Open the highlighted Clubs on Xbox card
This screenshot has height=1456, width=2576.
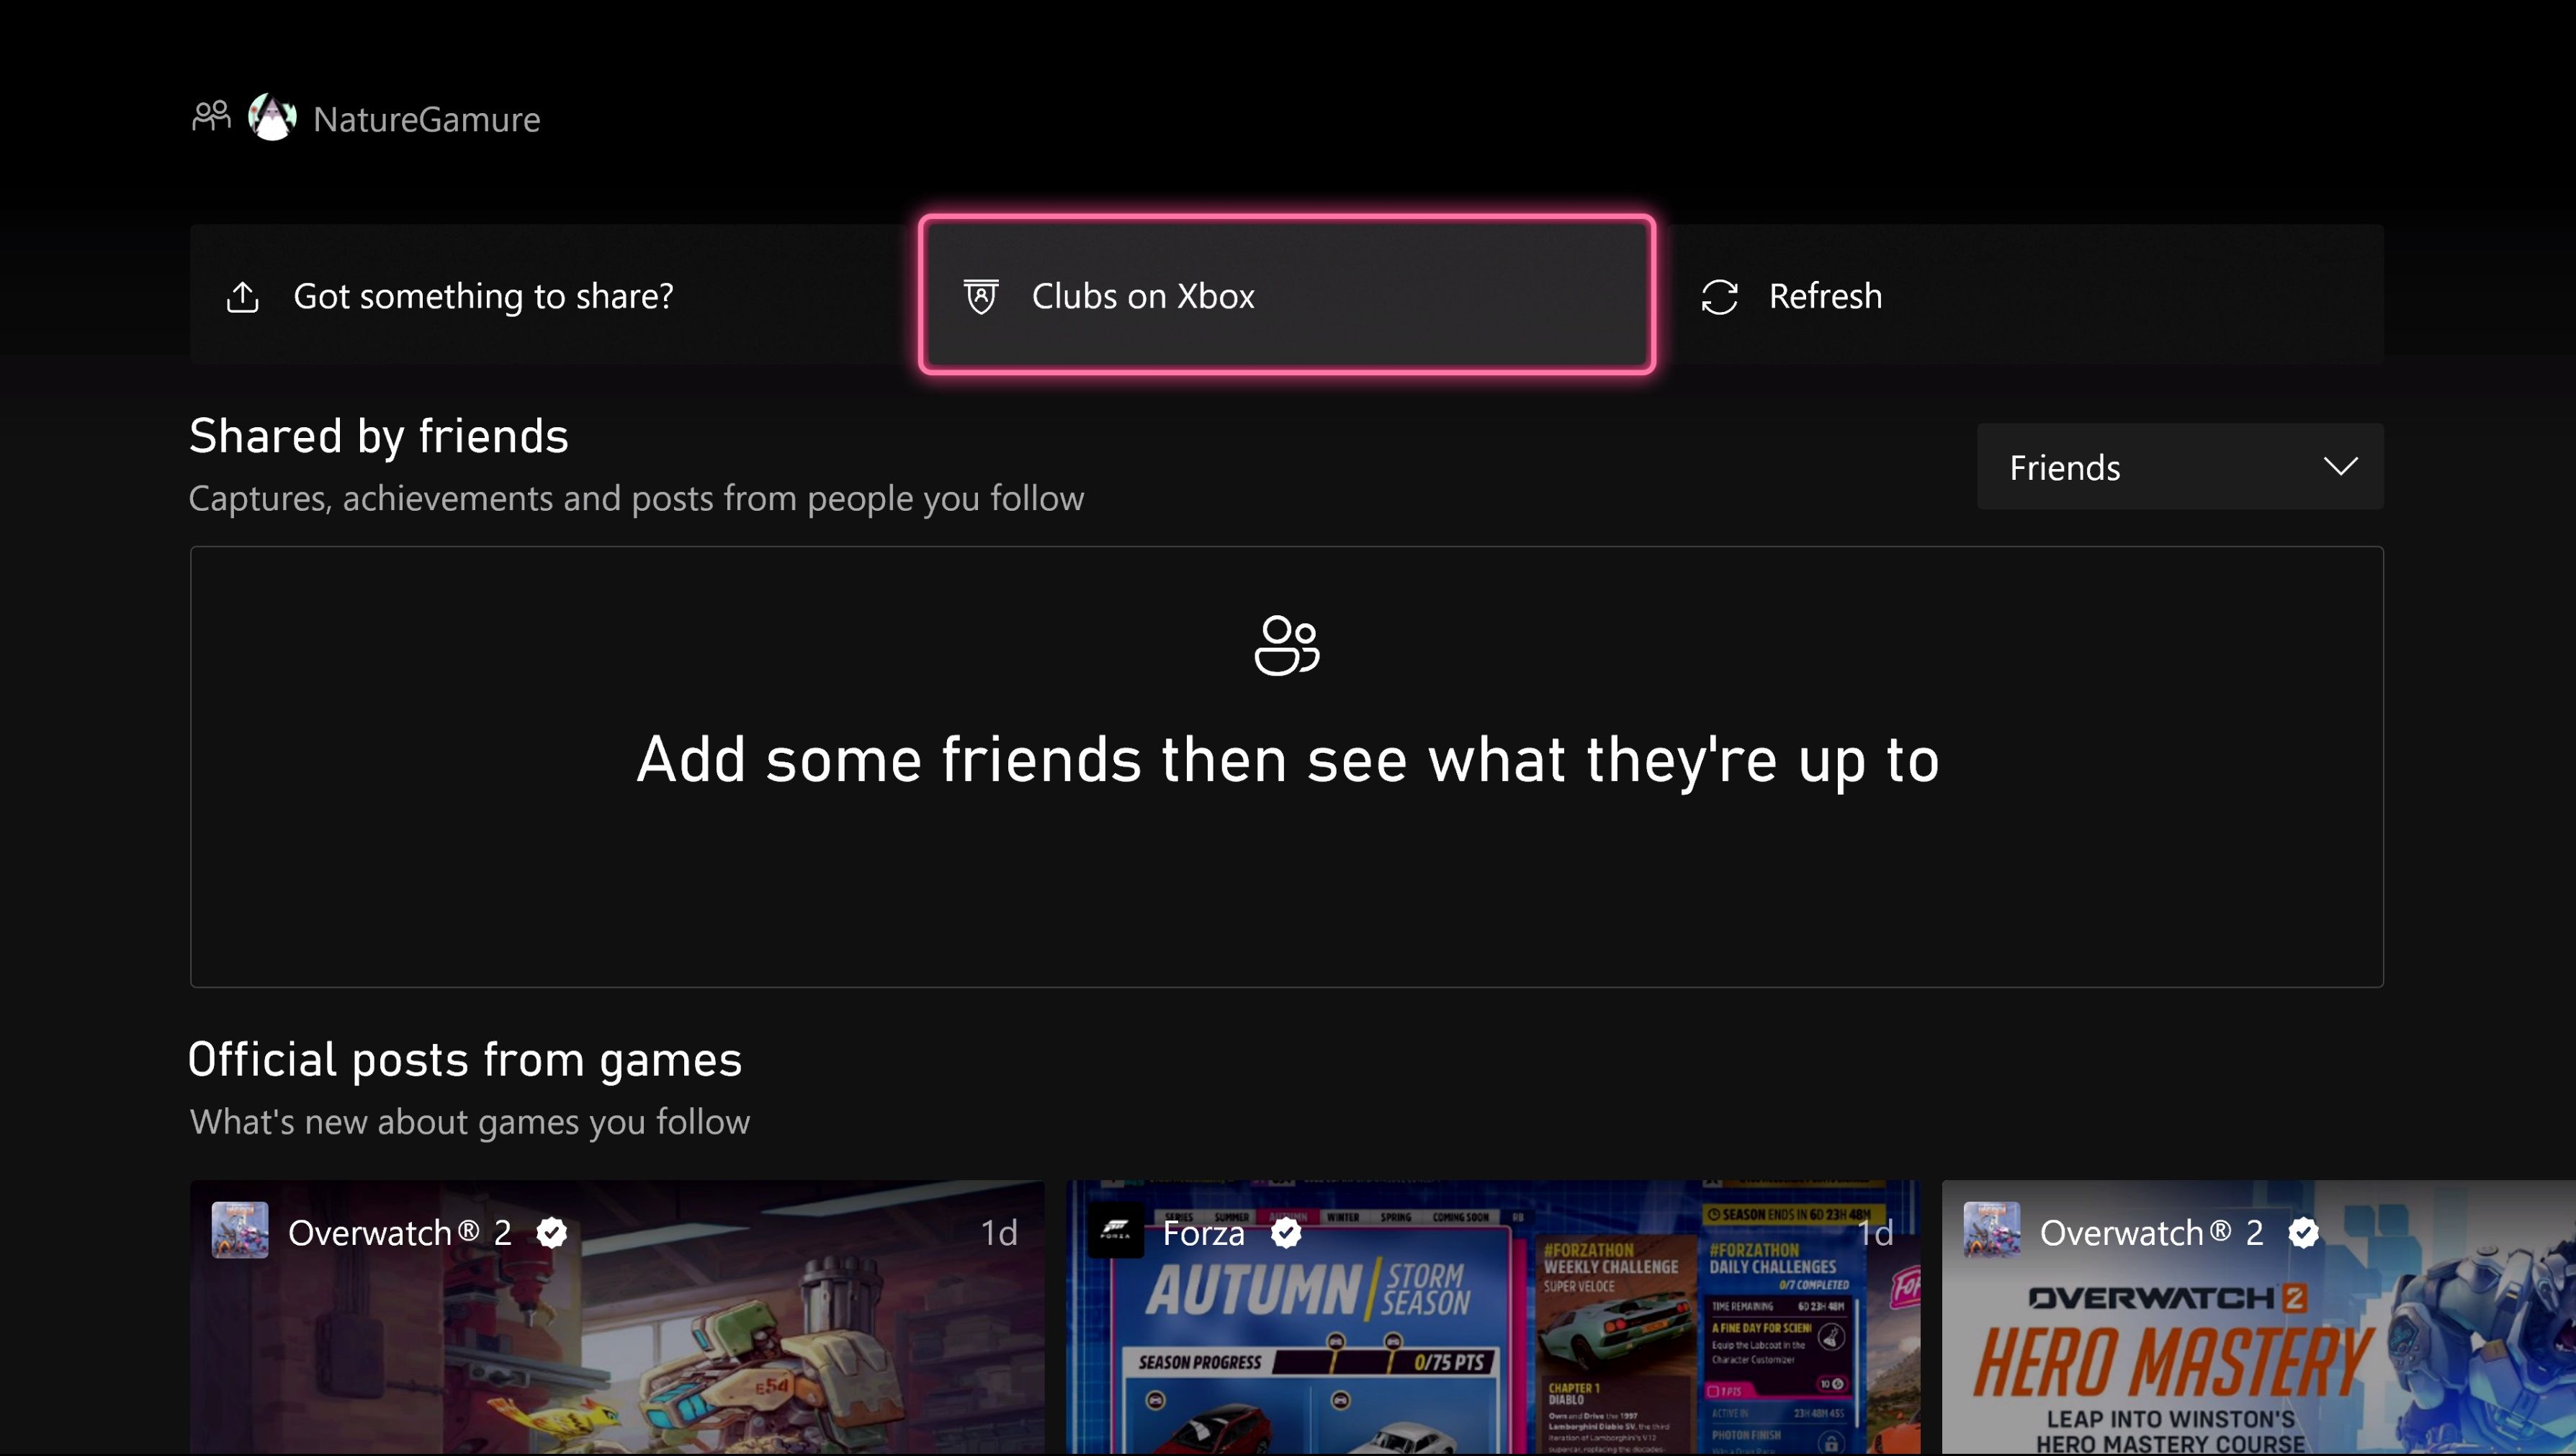(1286, 296)
